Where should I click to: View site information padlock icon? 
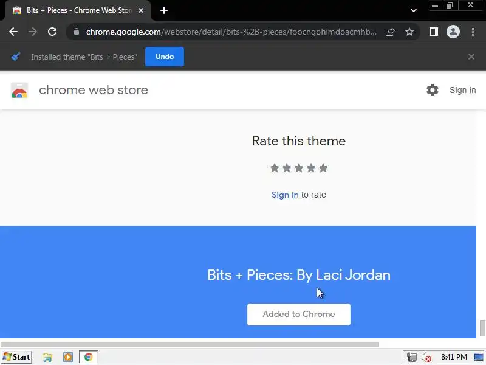tap(77, 32)
